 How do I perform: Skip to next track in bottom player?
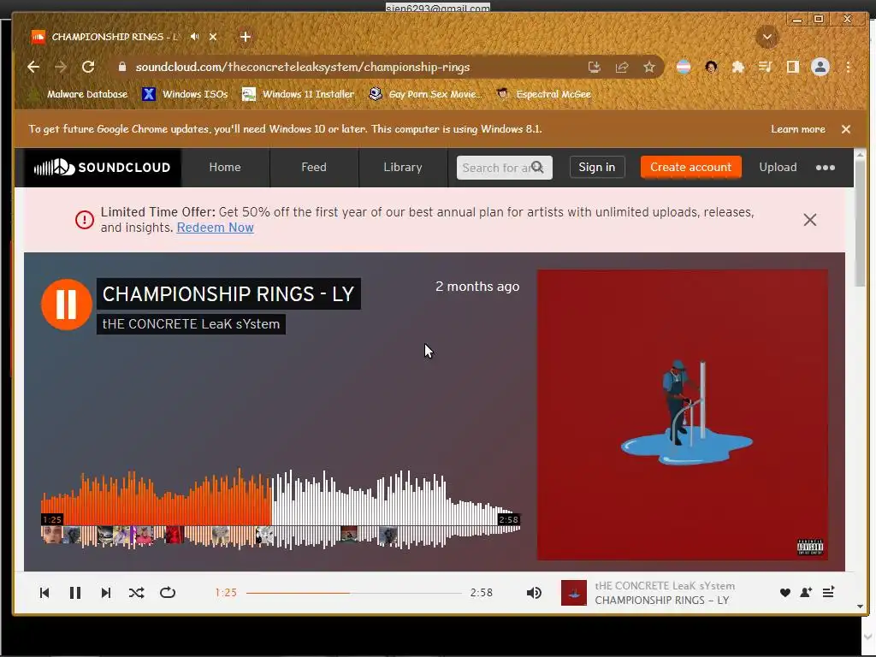pos(105,593)
